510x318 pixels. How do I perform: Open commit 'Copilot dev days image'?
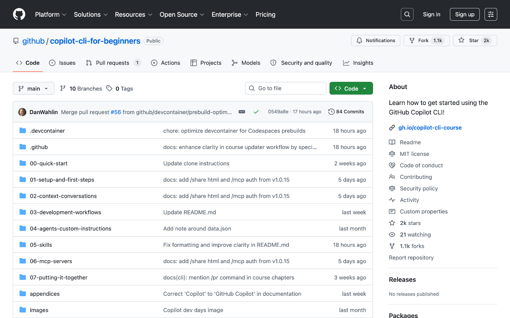[x=193, y=310]
